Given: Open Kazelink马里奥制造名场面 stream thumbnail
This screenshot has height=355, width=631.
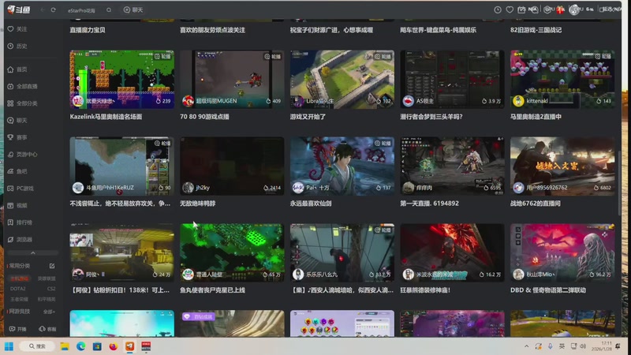Looking at the screenshot, I should [x=122, y=80].
